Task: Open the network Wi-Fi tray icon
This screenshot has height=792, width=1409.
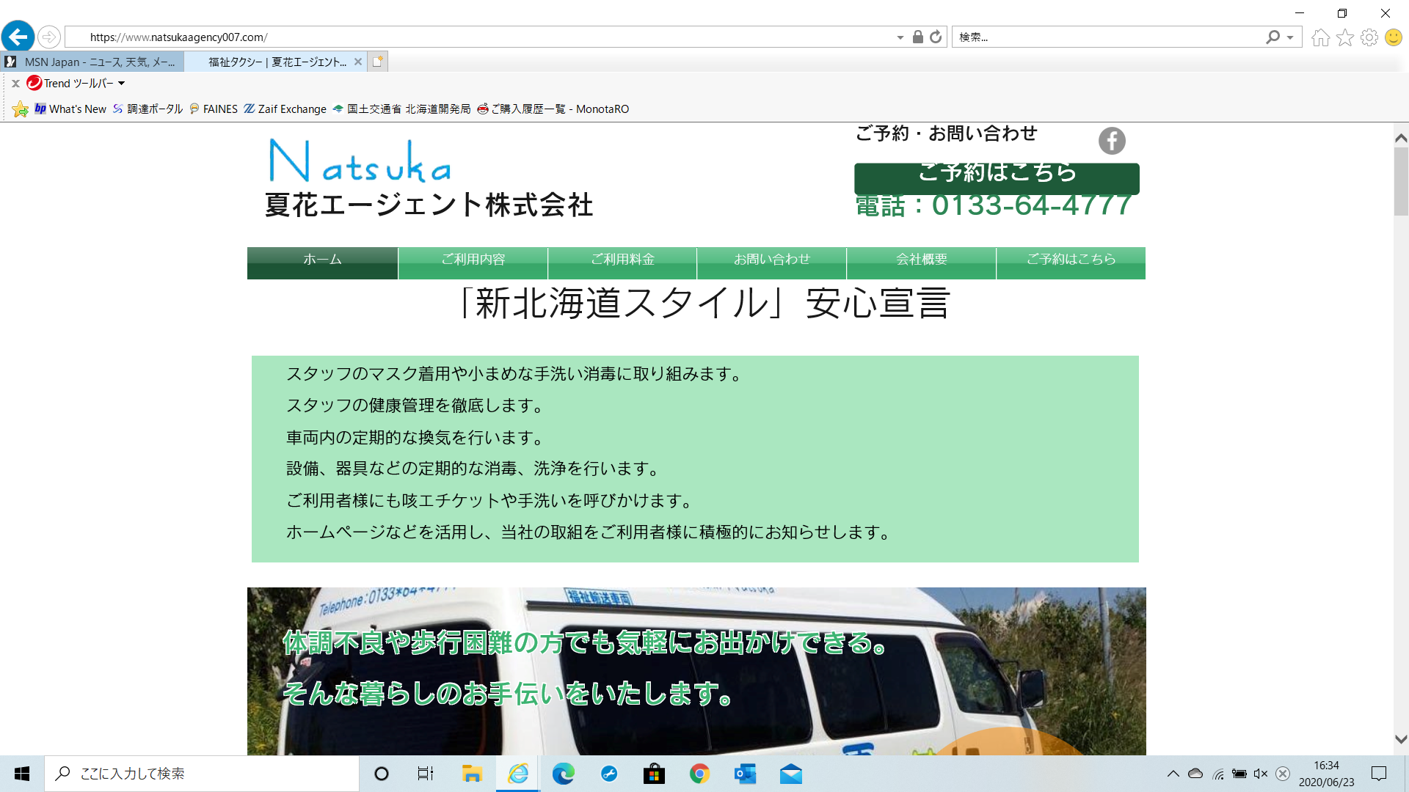Action: pyautogui.click(x=1218, y=774)
